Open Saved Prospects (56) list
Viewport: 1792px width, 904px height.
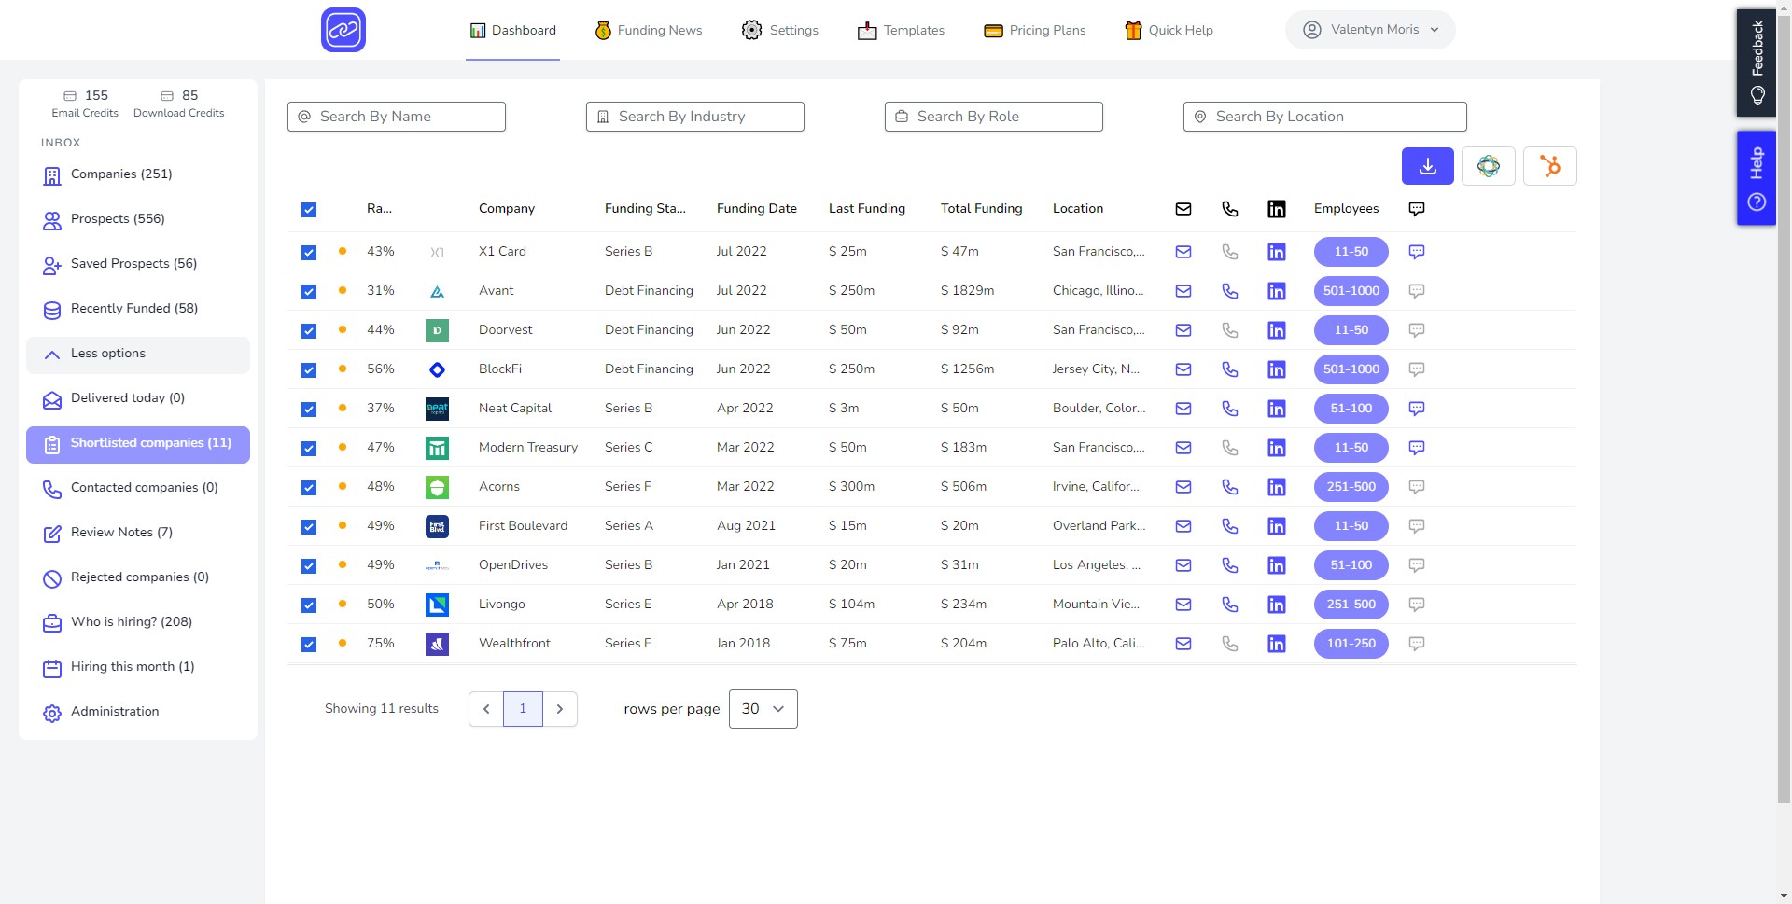click(138, 265)
